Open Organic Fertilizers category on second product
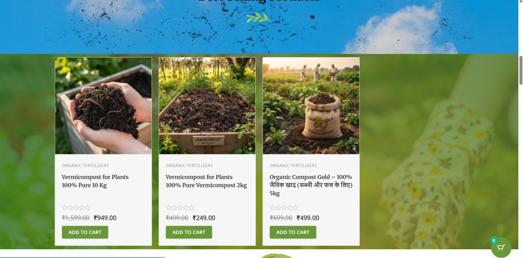Image resolution: width=523 pixels, height=258 pixels. pos(189,166)
